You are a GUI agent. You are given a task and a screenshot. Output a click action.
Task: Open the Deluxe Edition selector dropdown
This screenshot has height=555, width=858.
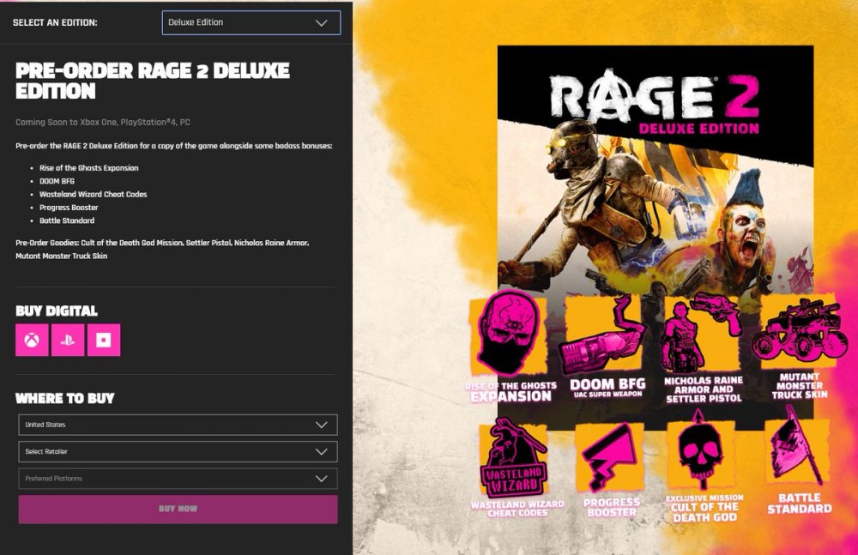coord(251,22)
